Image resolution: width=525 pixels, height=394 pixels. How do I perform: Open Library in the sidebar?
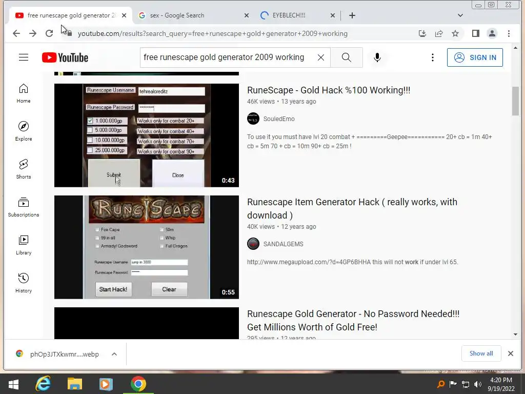[24, 245]
